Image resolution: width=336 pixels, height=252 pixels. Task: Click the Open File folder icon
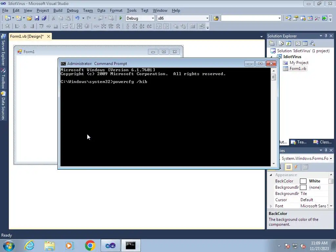click(29, 18)
